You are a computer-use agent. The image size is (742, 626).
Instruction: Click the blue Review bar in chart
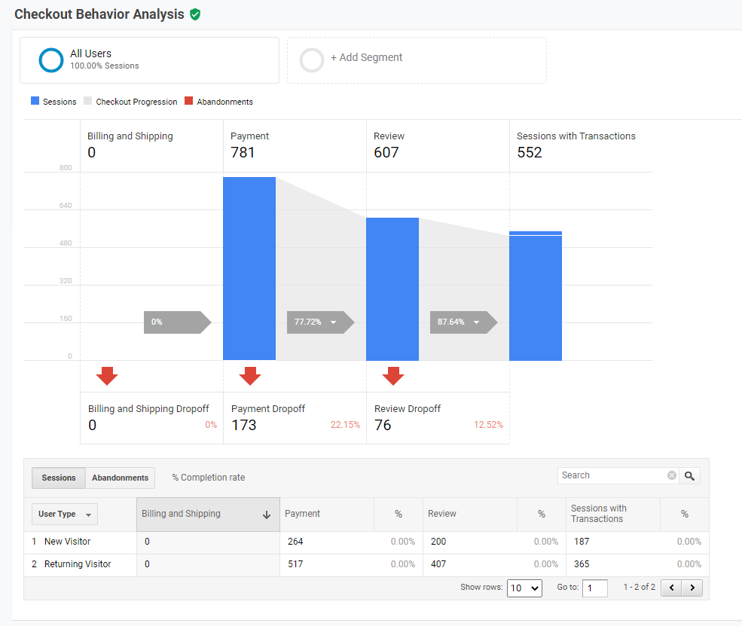(x=392, y=289)
